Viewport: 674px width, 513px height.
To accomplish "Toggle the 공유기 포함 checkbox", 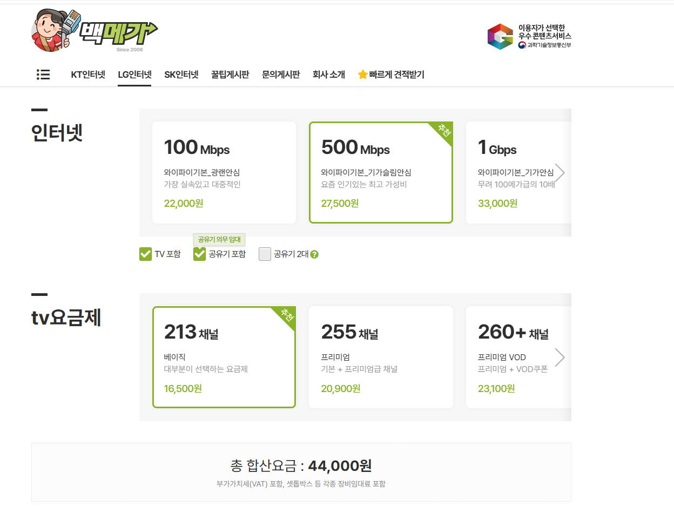I will tap(200, 254).
